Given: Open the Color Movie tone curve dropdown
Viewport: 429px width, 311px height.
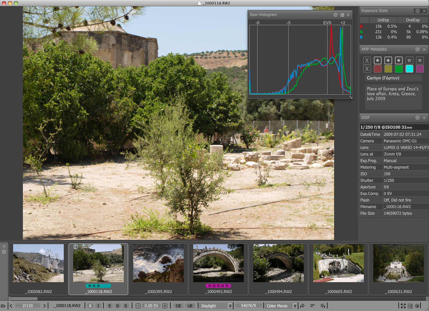Looking at the screenshot, I should 295,306.
